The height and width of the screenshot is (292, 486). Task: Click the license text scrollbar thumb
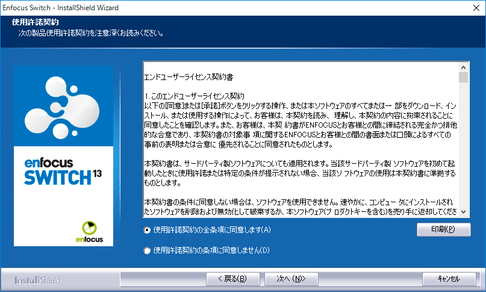point(463,78)
